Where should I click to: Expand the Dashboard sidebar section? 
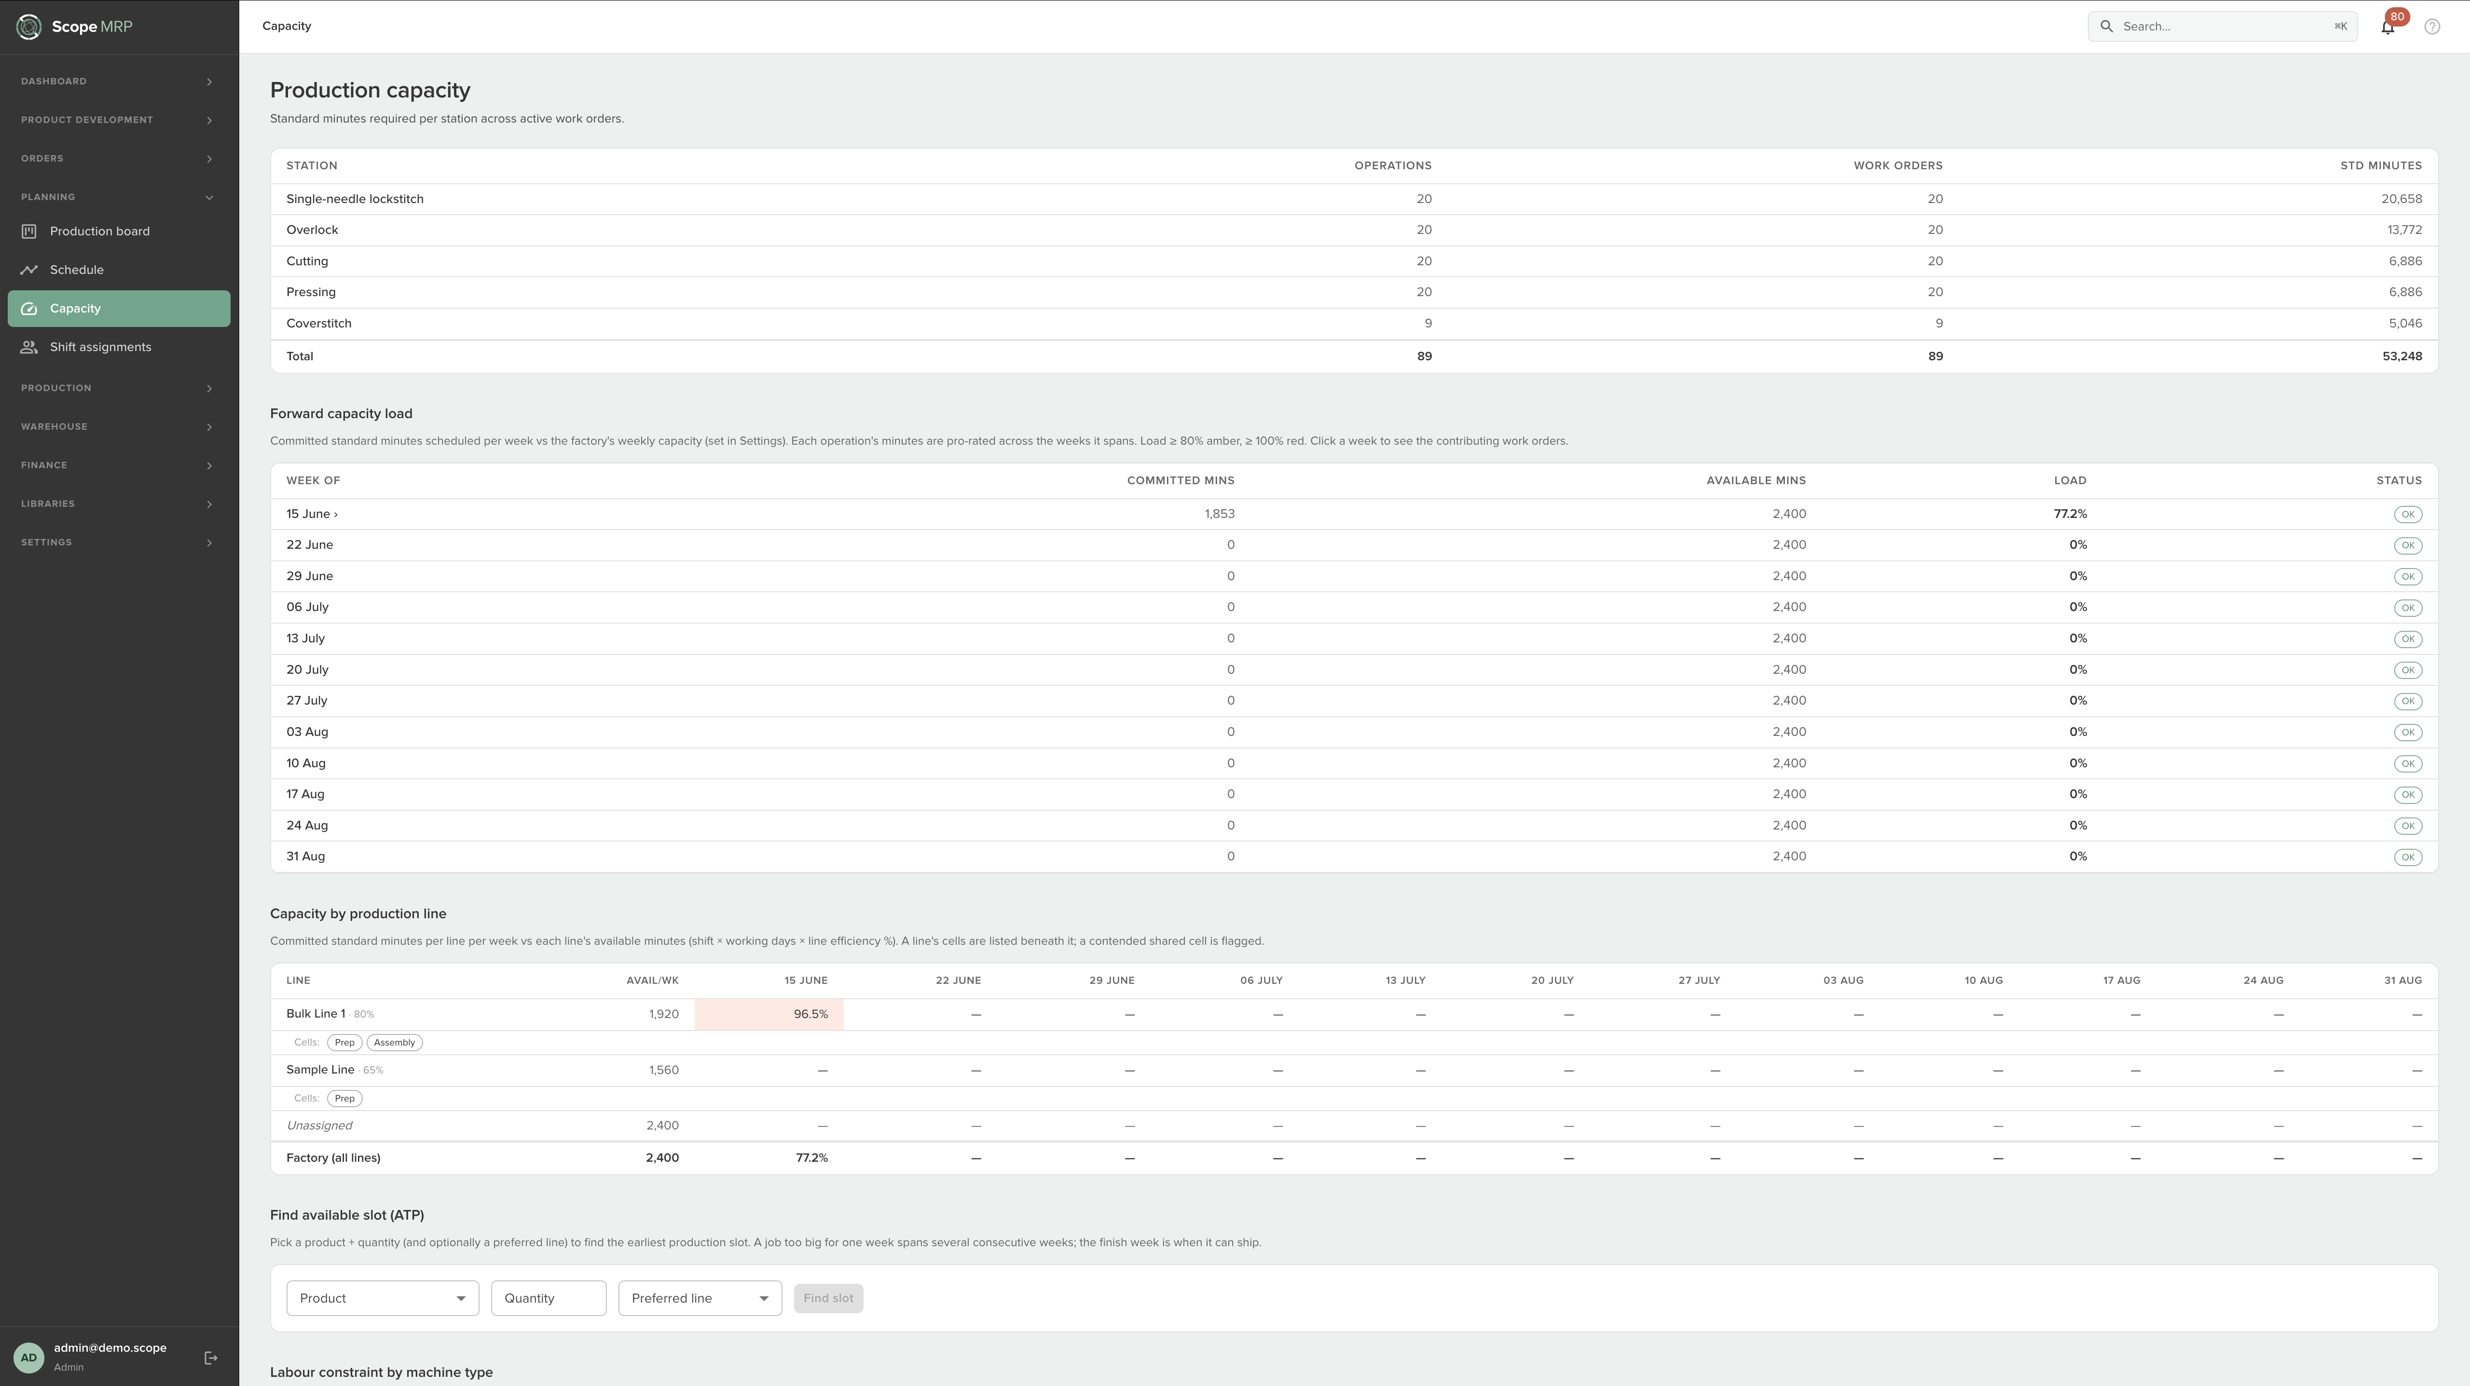tap(119, 82)
